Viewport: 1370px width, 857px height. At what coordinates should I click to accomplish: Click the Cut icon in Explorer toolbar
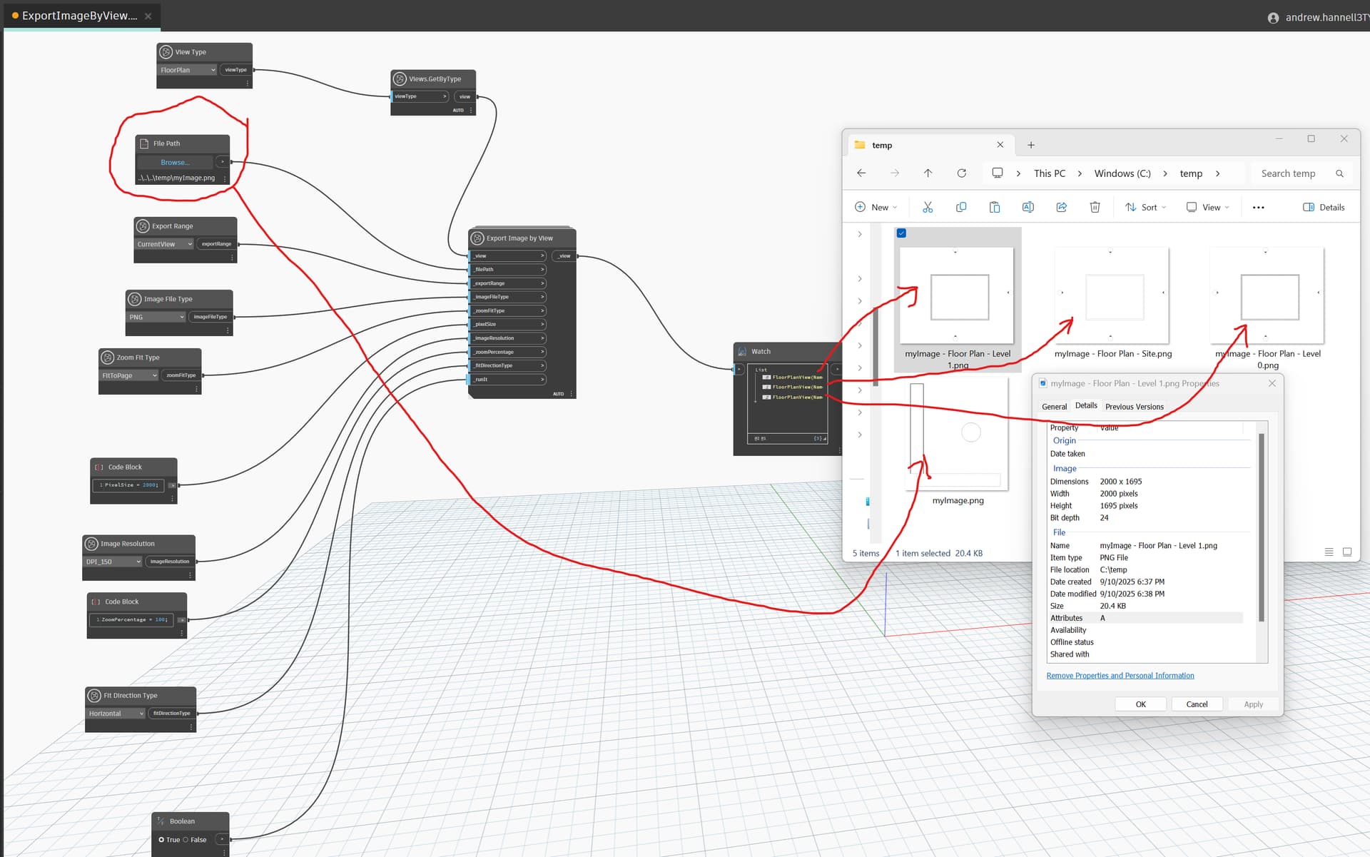(928, 207)
